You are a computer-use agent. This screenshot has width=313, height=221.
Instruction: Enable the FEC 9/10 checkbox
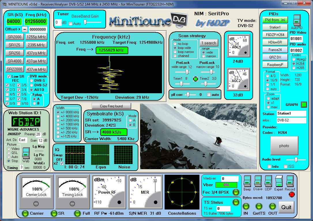click(18, 103)
